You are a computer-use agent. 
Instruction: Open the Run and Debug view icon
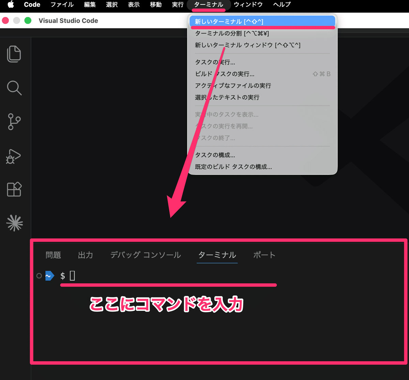[14, 156]
